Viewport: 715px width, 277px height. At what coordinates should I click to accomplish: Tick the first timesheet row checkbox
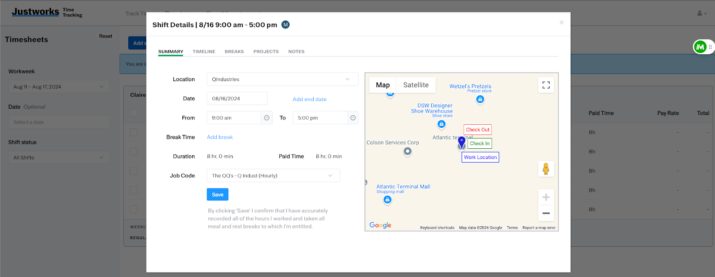click(134, 132)
